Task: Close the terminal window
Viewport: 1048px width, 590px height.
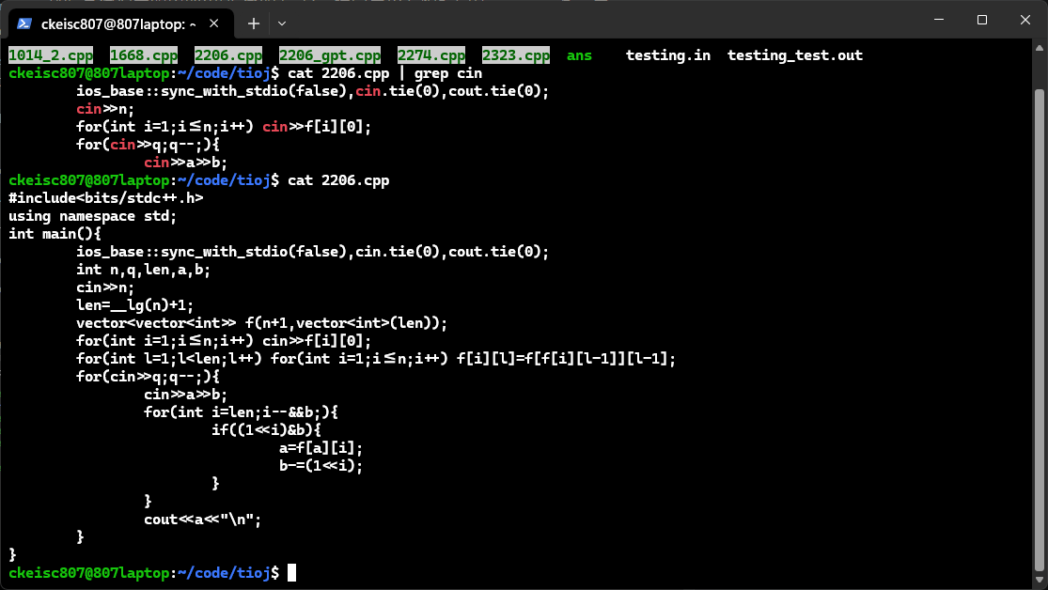Action: click(1025, 20)
